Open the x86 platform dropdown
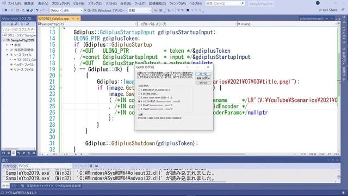Viewport: 348px width, 196px height. click(x=72, y=10)
